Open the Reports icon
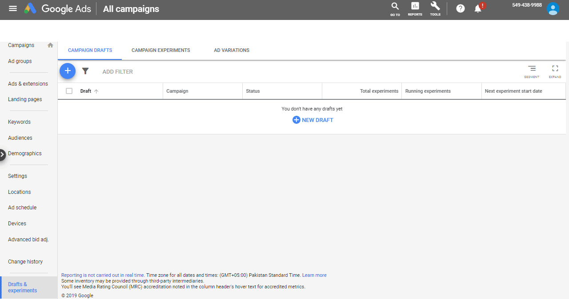 point(415,8)
